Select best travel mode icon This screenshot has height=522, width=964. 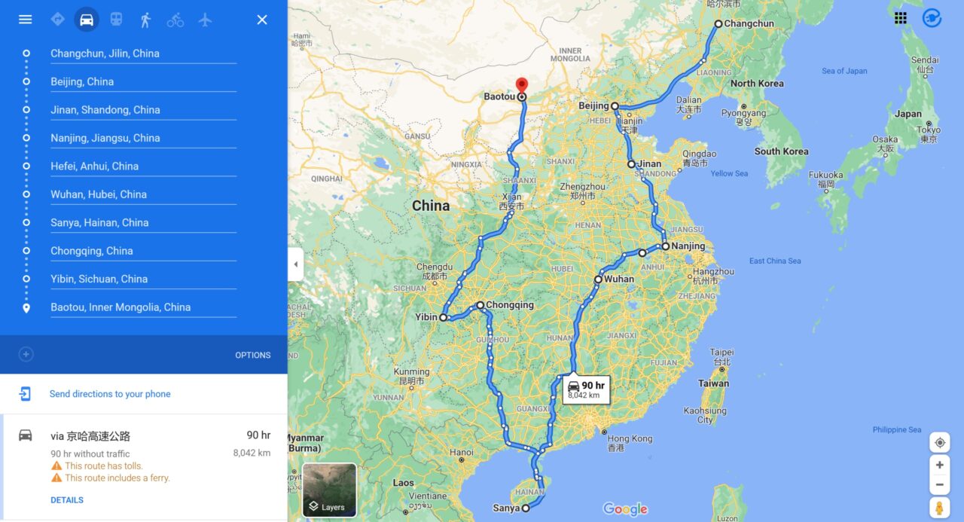(57, 20)
